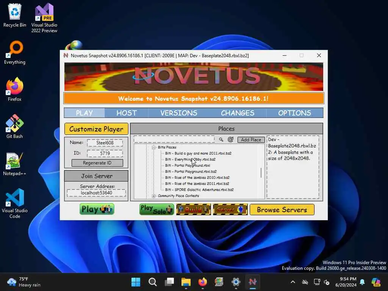Select Biti - Build a guy and more 2011
The height and width of the screenshot is (291, 388).
pyautogui.click(x=198, y=153)
